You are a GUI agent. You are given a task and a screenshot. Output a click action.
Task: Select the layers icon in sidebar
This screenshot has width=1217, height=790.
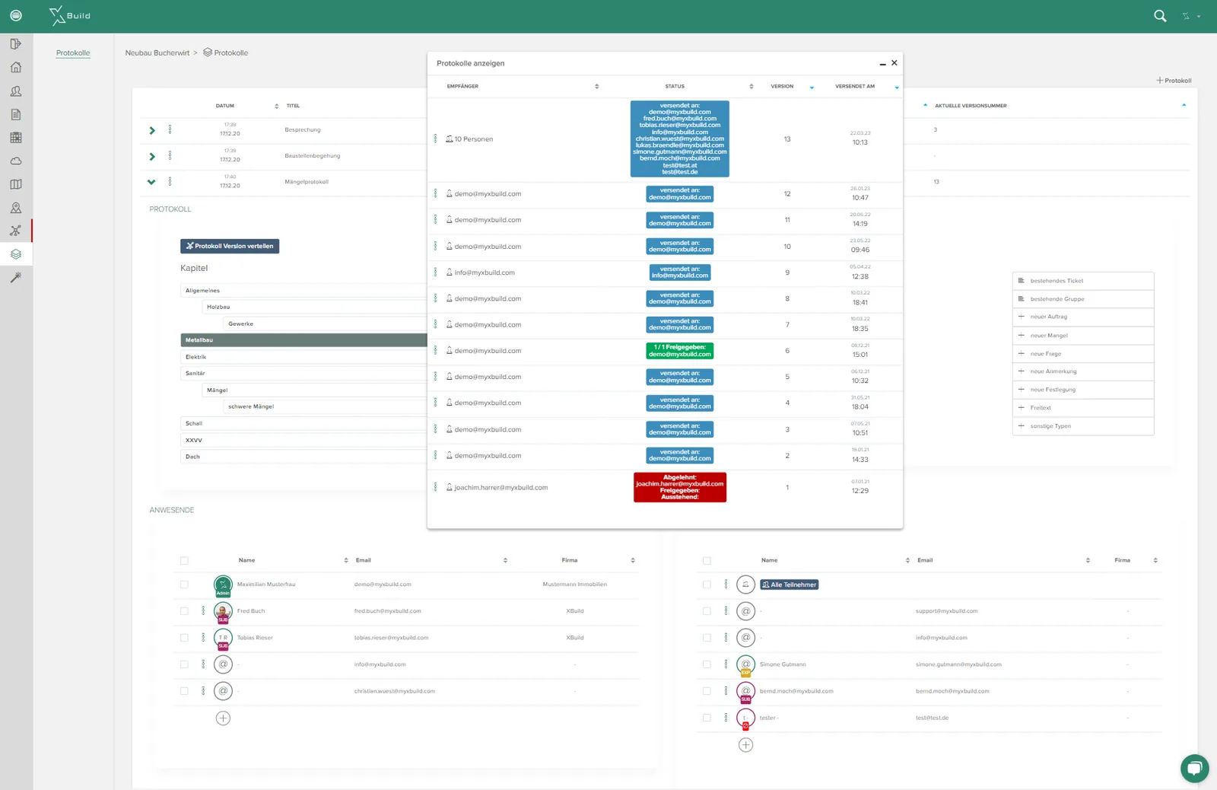pyautogui.click(x=16, y=254)
